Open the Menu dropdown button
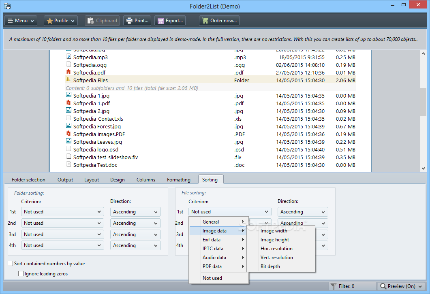This screenshot has height=294, width=430. [21, 21]
